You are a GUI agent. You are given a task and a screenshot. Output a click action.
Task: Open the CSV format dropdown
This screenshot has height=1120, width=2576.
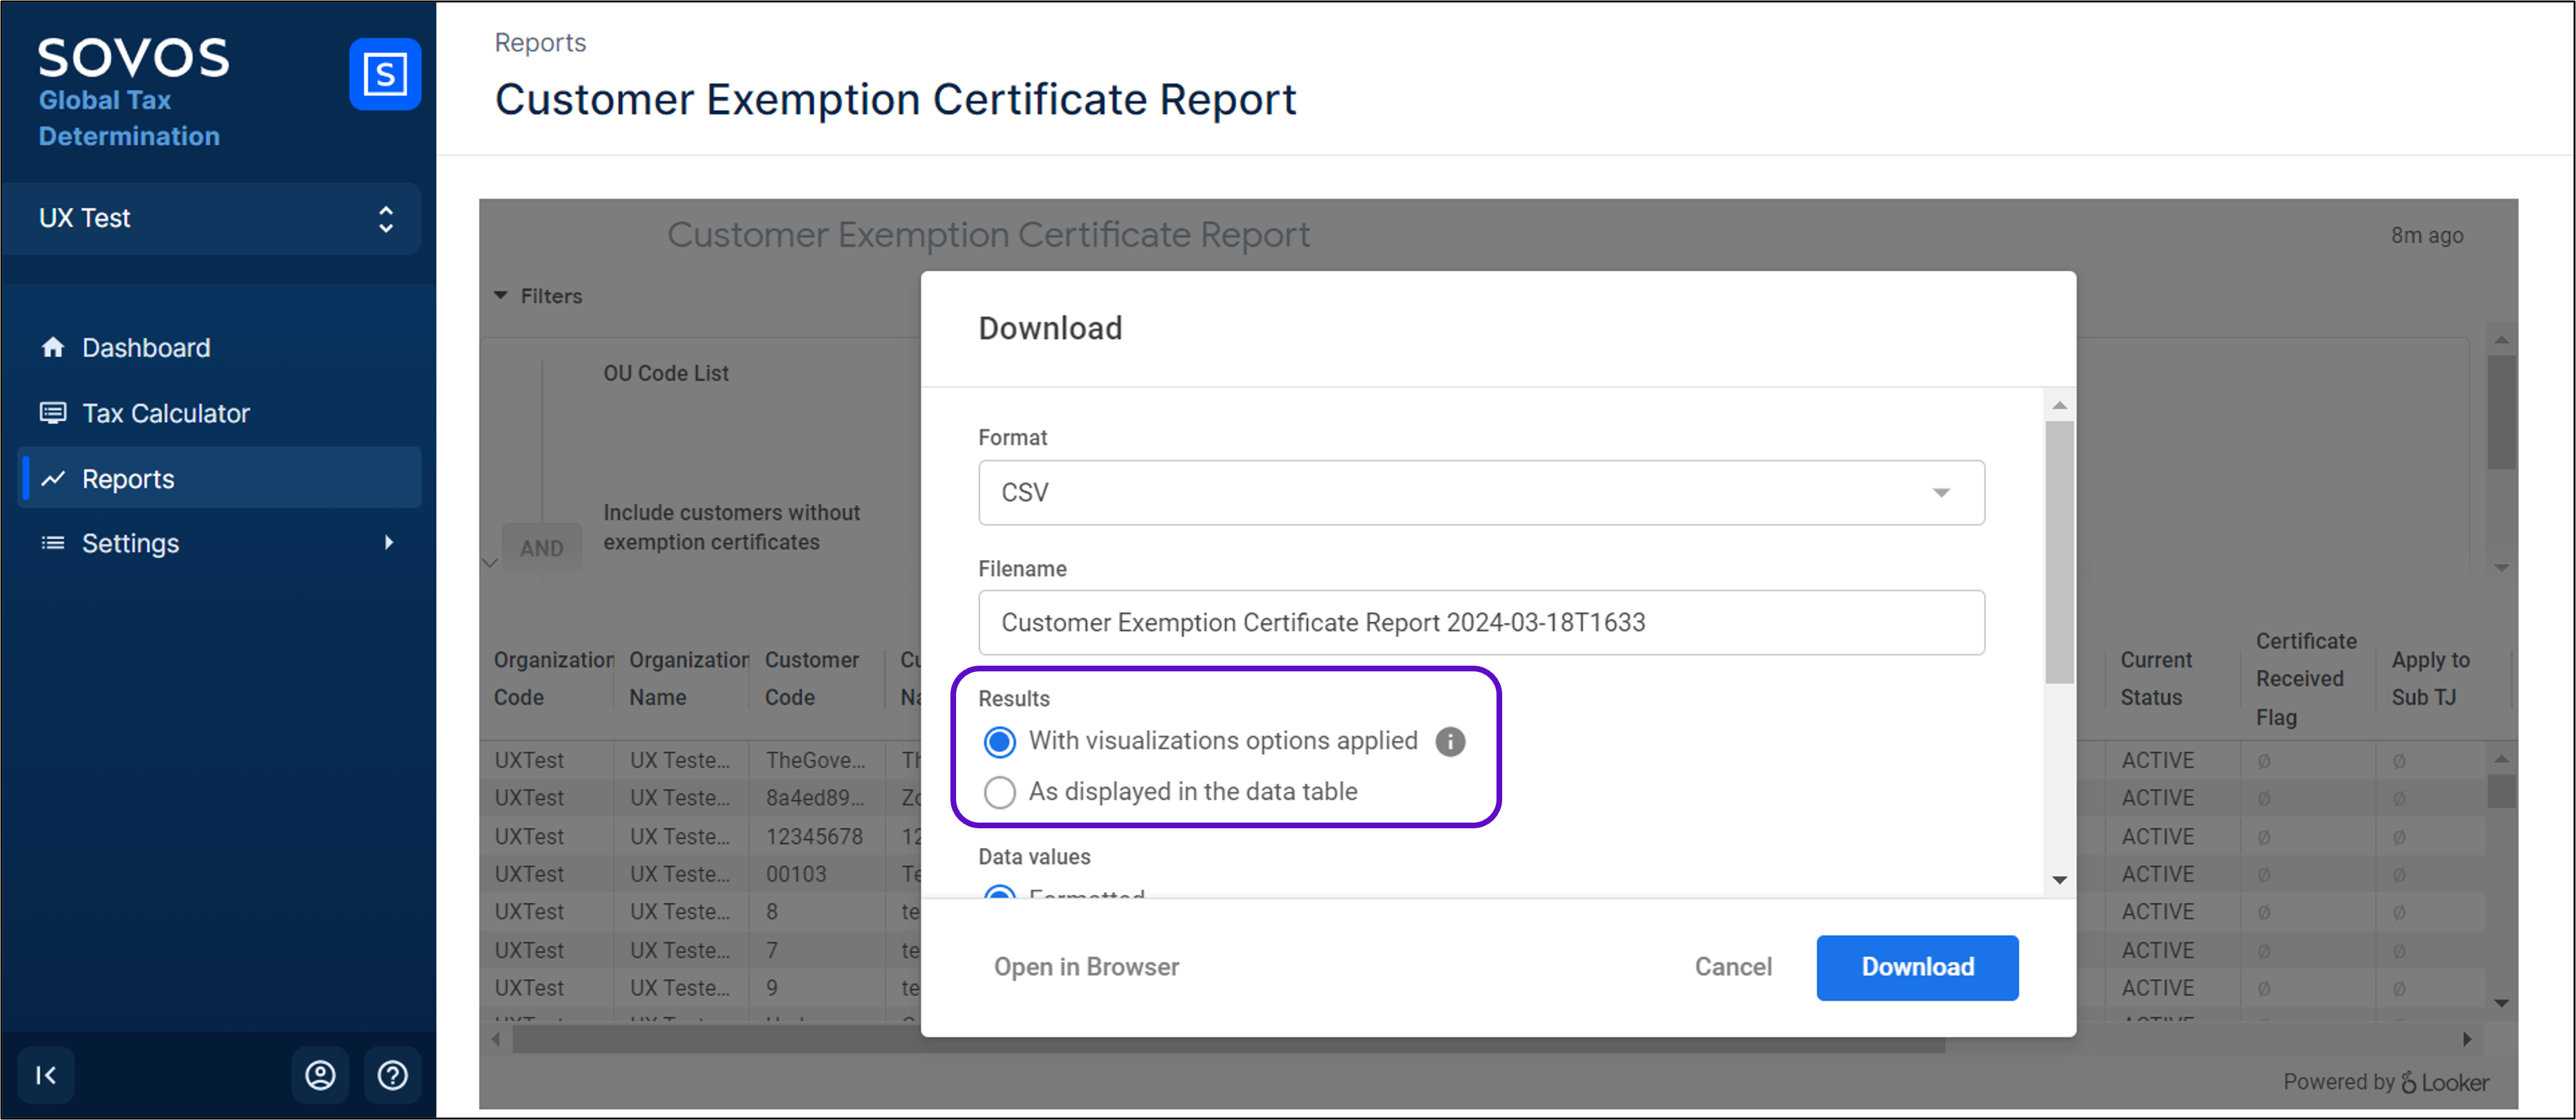point(1480,492)
